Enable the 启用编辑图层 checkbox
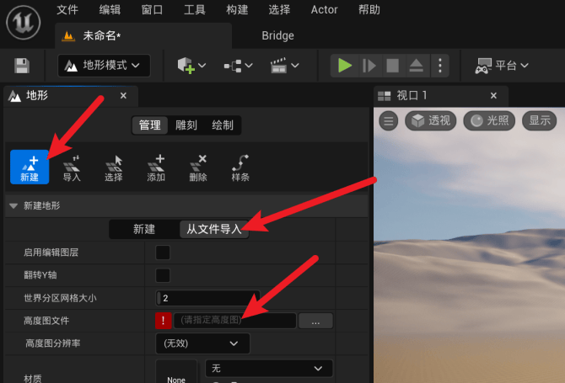Viewport: 565px width, 383px height. (163, 253)
